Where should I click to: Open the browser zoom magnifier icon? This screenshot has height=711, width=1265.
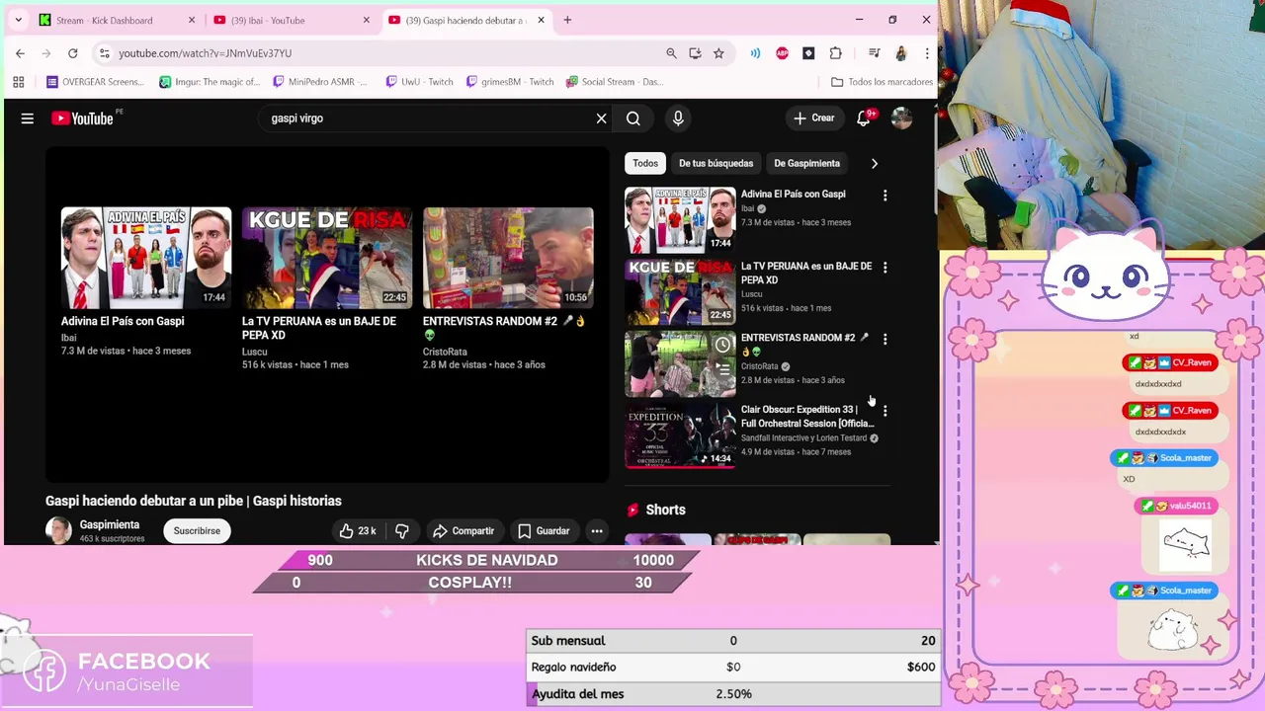tap(671, 53)
